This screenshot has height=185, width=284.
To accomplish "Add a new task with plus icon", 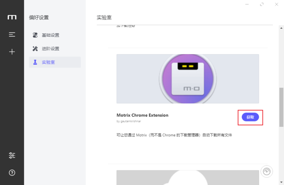I will click(12, 52).
